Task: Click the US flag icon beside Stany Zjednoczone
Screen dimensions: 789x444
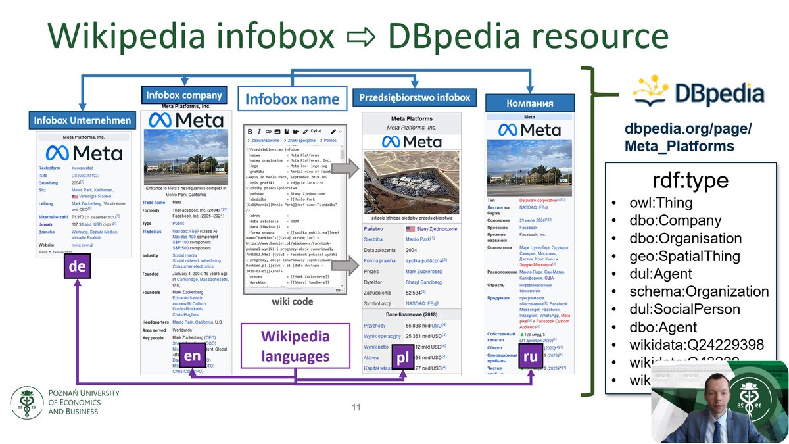Action: tap(410, 229)
